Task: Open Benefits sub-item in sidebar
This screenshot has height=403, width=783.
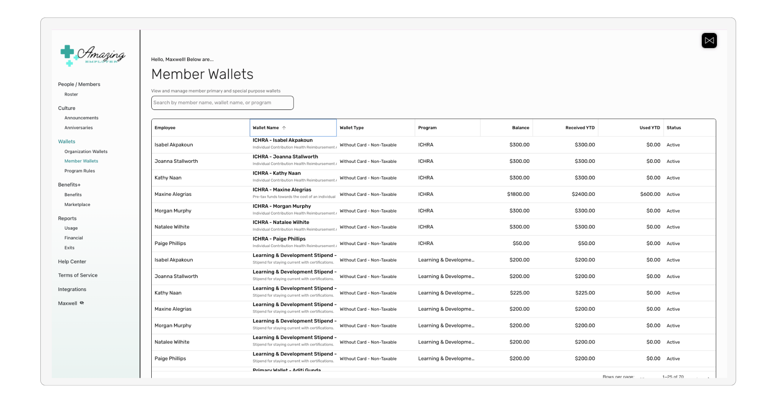Action: click(73, 195)
